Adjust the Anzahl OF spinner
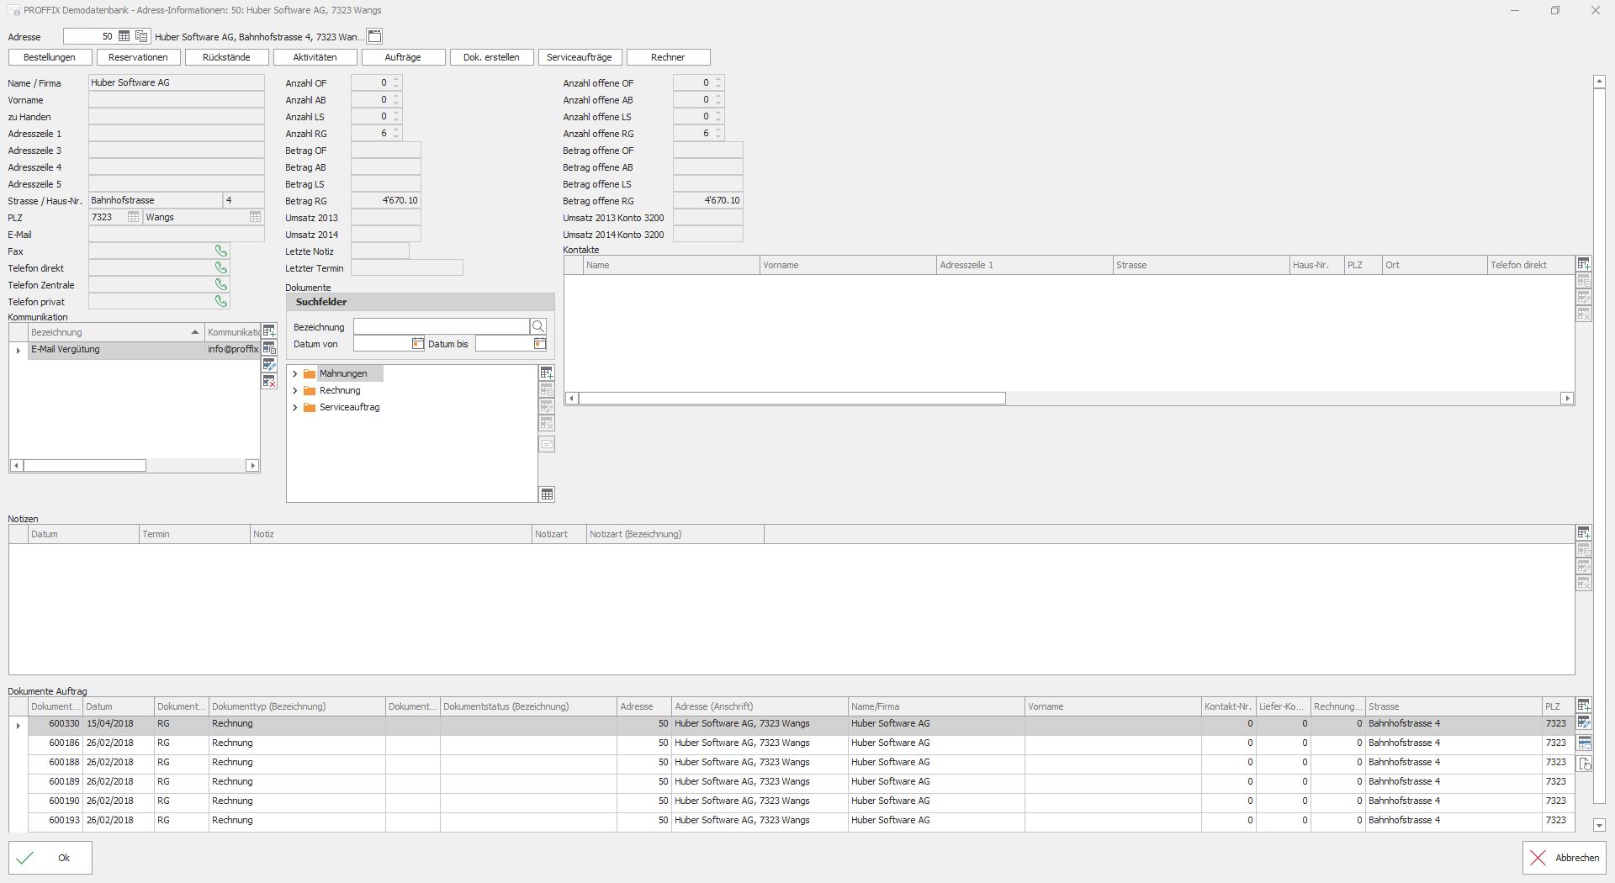 pos(396,82)
